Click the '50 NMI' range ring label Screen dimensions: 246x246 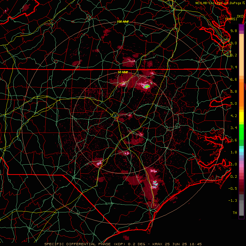123,72
